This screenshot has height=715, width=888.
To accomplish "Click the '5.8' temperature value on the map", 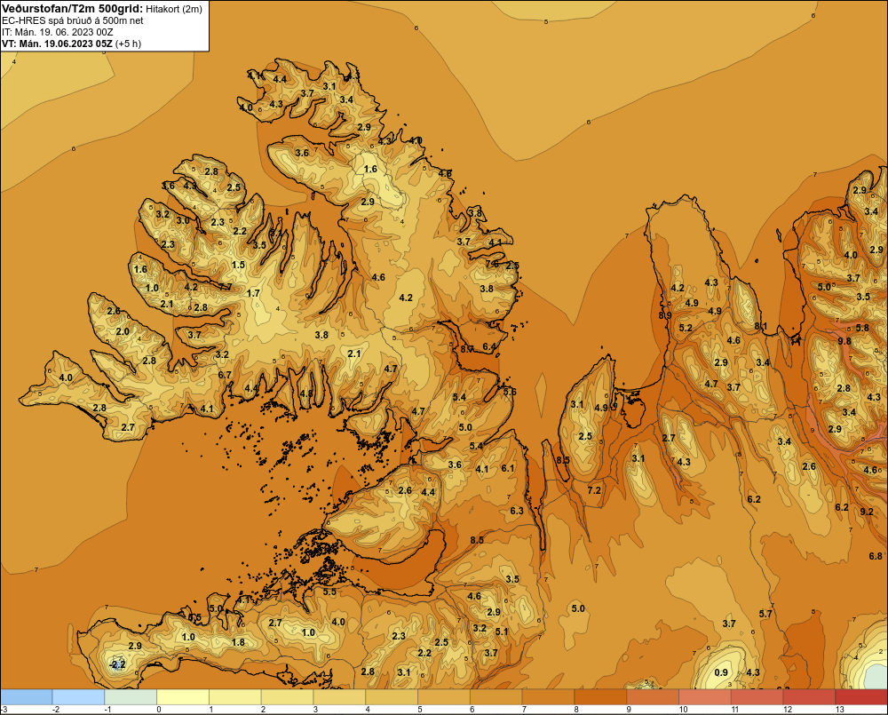I will click(x=862, y=328).
